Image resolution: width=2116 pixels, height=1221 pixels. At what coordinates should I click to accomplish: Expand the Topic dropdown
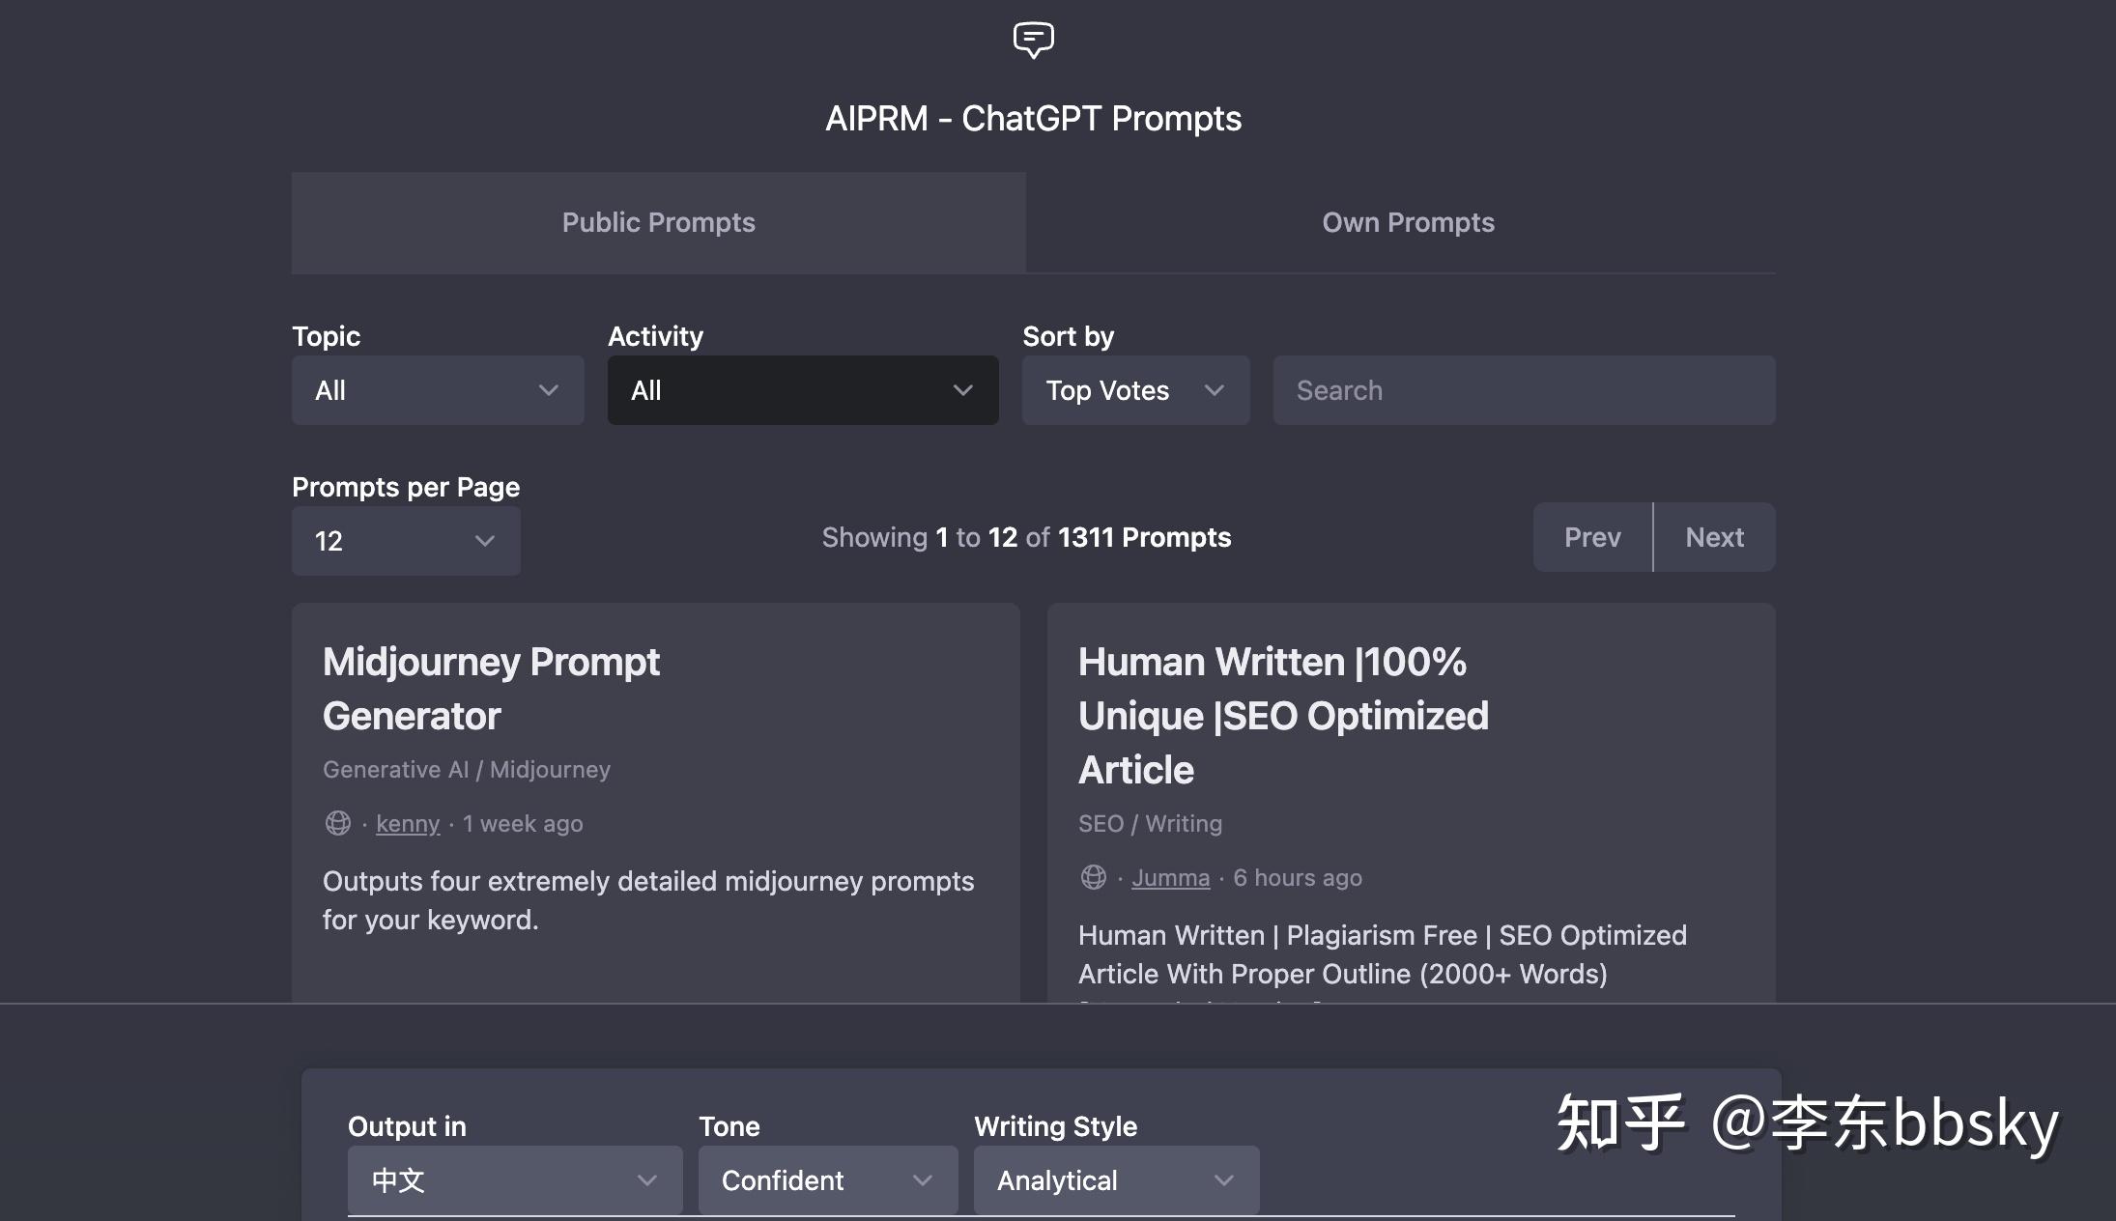[x=438, y=390]
